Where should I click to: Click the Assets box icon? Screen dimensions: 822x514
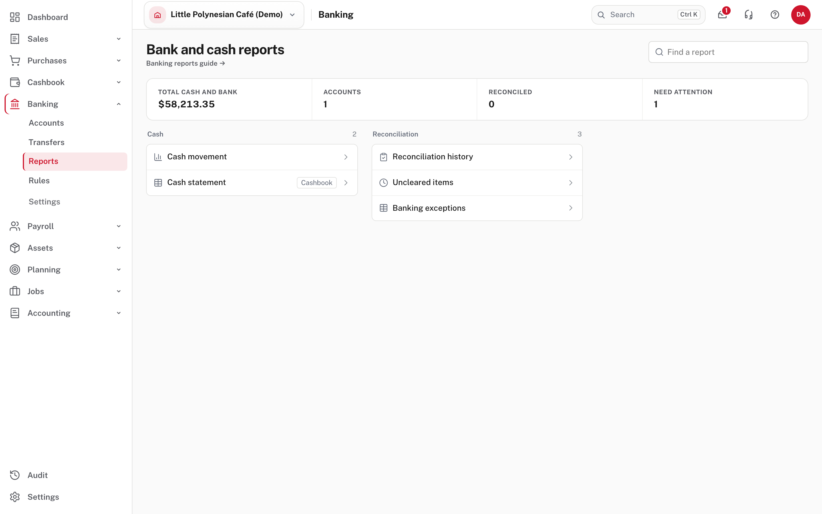[x=15, y=248]
